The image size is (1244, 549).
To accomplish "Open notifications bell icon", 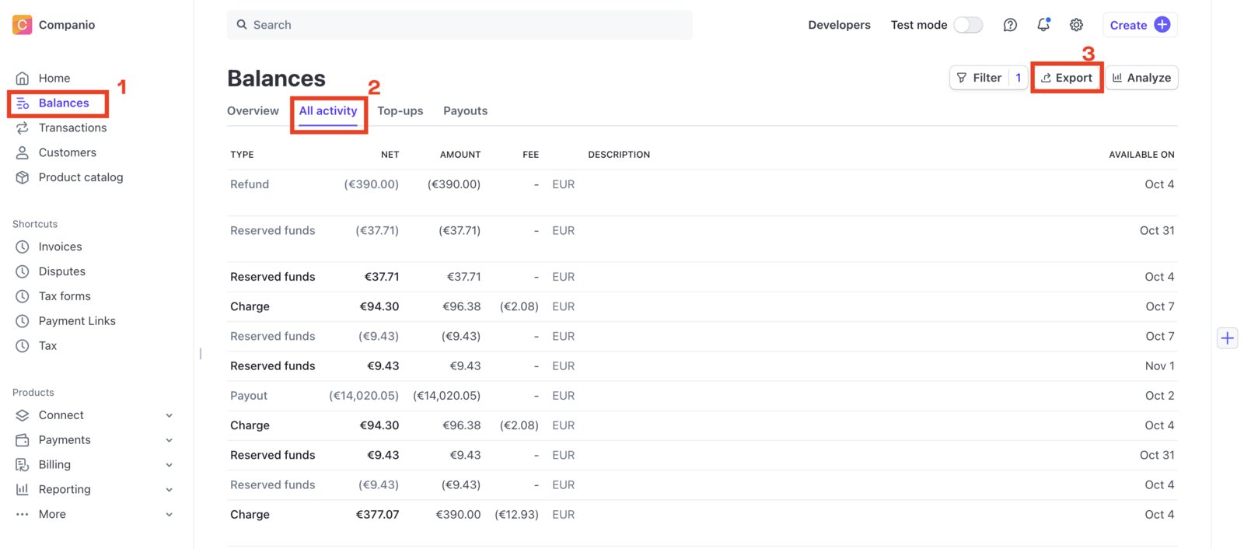I will (1043, 25).
